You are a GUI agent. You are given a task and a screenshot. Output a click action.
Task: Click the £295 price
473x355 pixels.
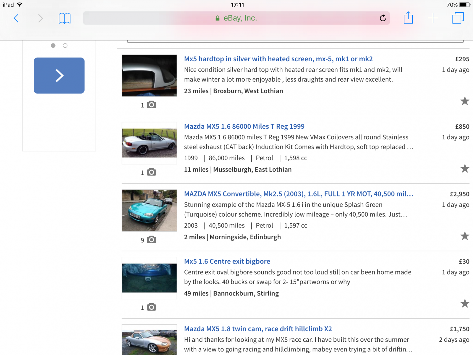click(x=462, y=59)
